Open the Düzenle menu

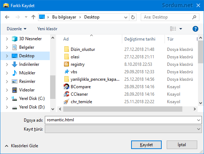tap(16, 29)
